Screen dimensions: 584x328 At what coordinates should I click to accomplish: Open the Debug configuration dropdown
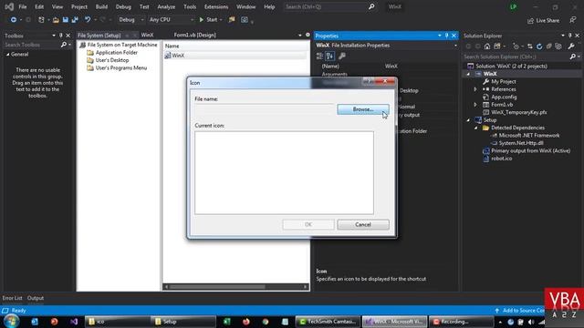(x=130, y=20)
